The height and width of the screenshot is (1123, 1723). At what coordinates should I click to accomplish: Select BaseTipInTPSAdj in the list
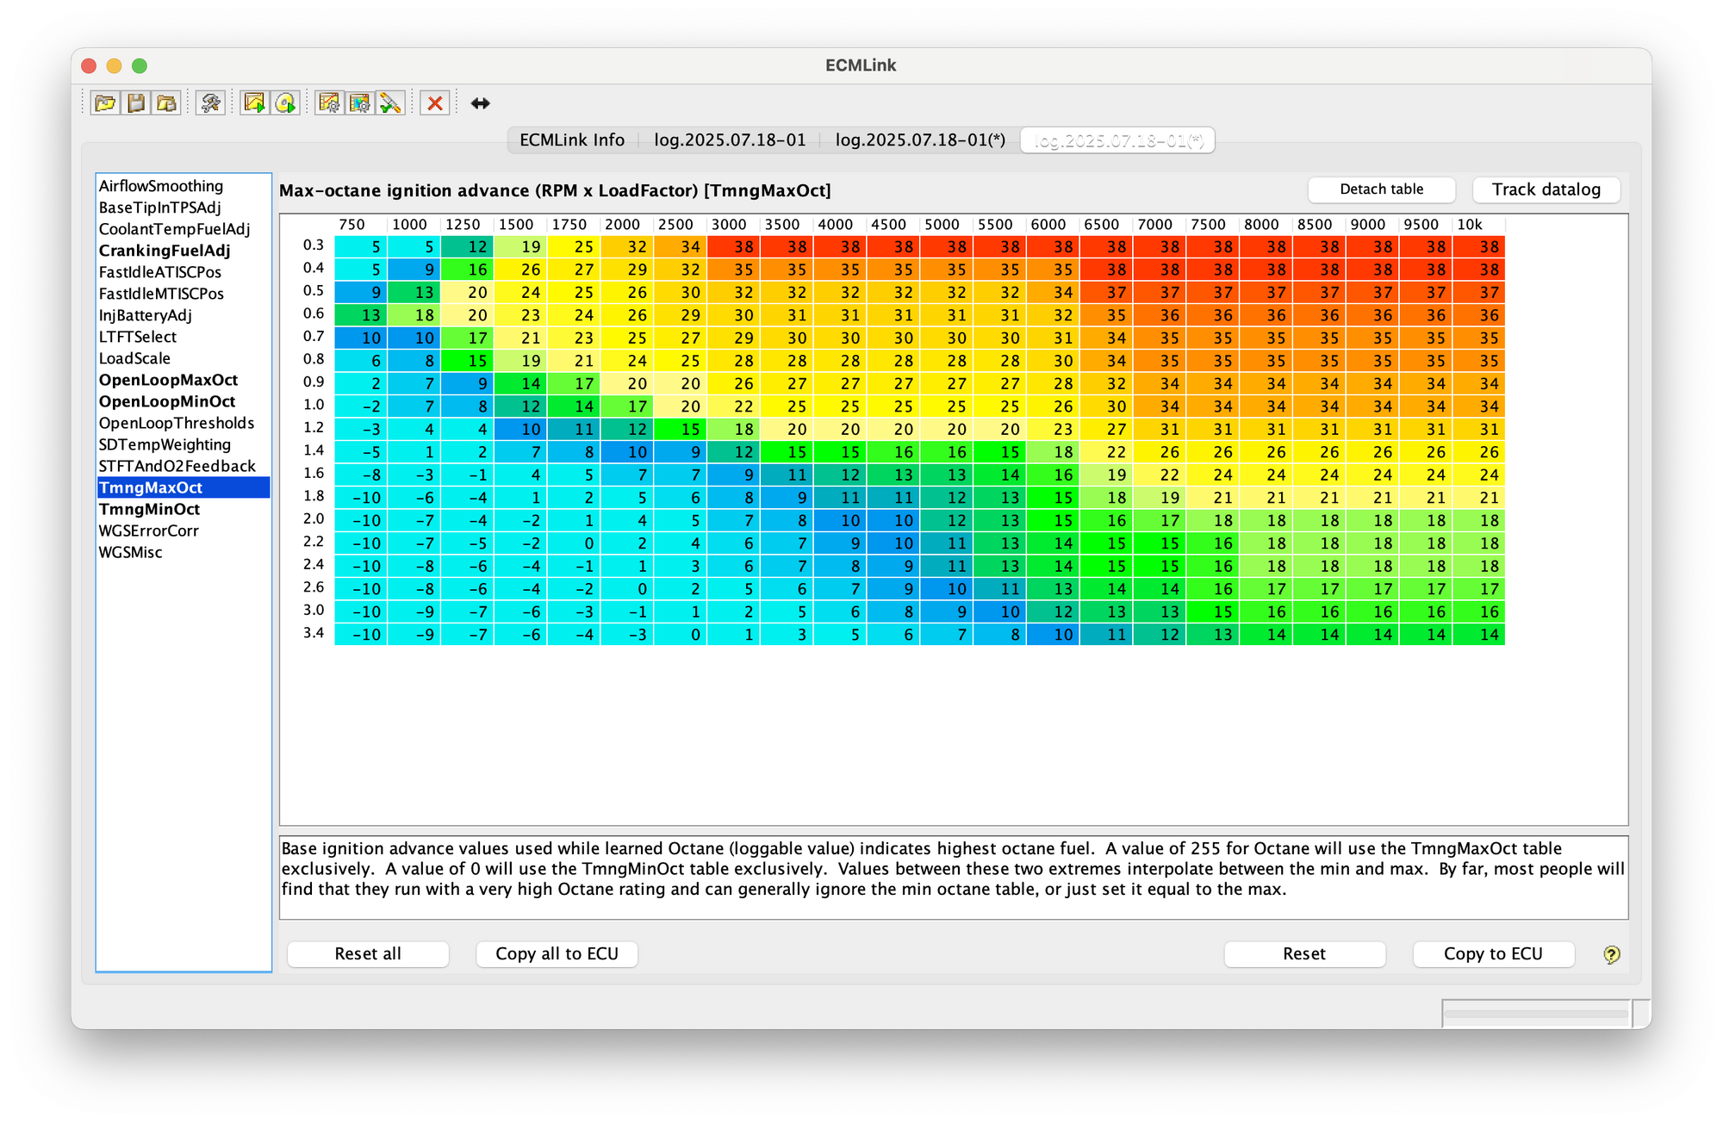[x=183, y=208]
